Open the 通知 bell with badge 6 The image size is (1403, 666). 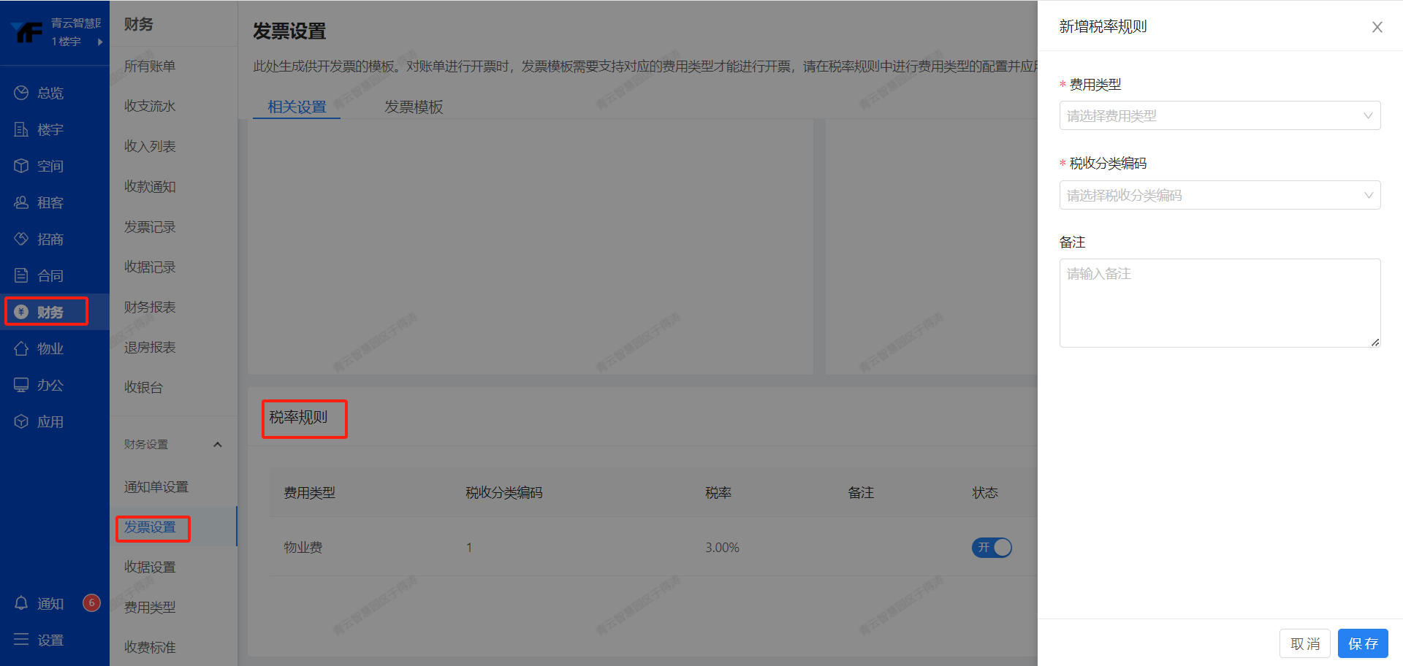pyautogui.click(x=22, y=603)
